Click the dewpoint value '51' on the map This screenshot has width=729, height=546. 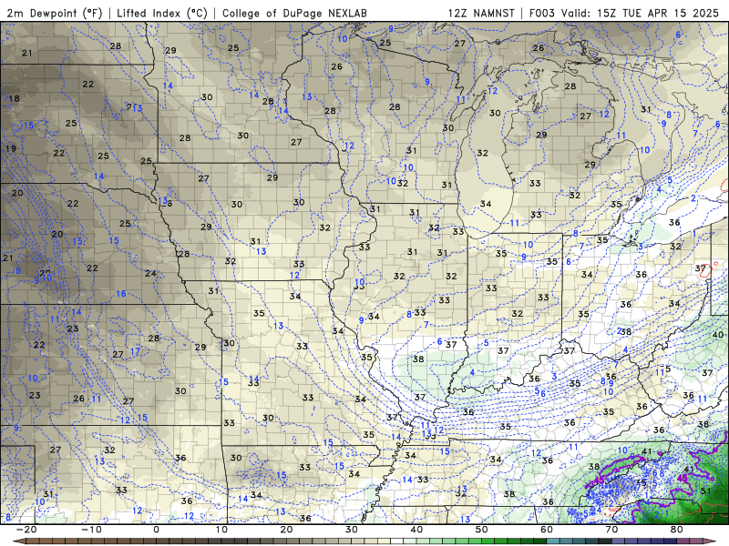click(705, 491)
